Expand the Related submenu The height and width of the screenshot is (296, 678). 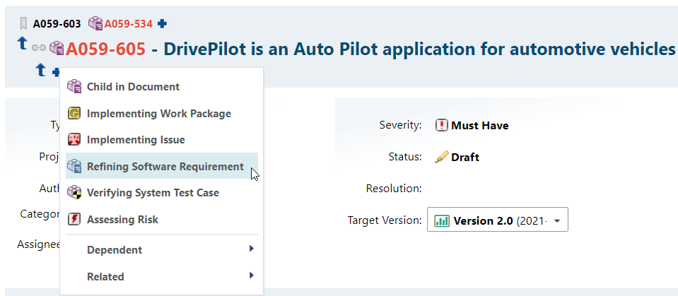(162, 276)
